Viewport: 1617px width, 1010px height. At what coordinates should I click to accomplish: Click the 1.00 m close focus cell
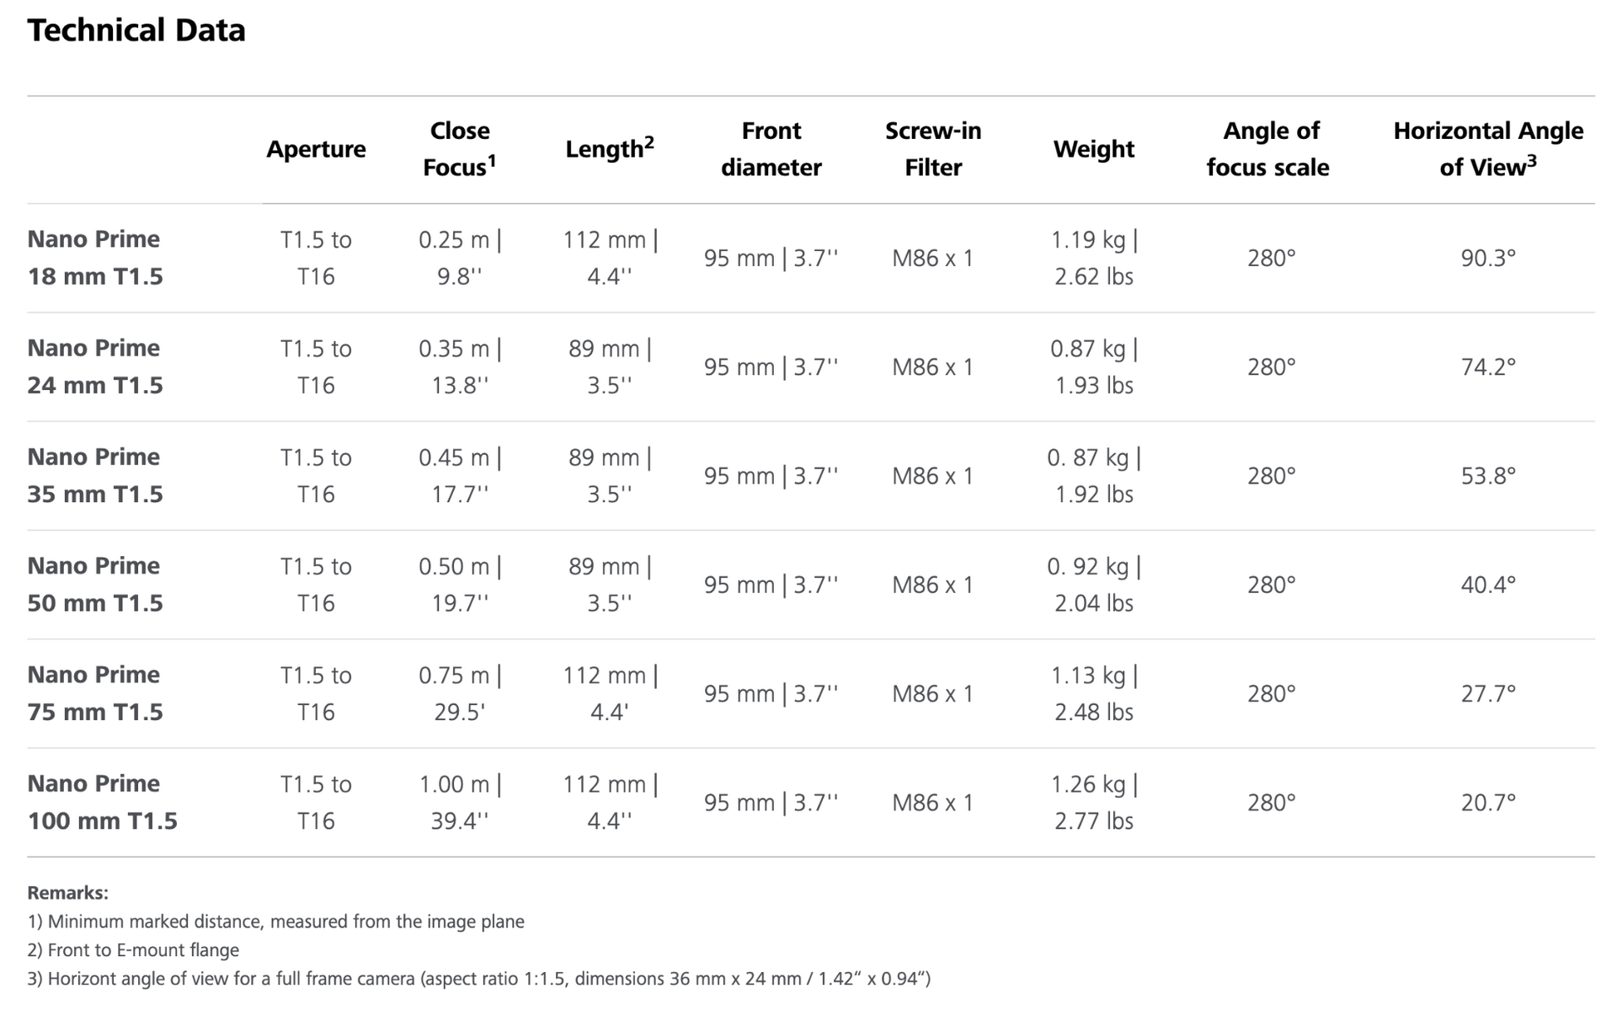460,802
